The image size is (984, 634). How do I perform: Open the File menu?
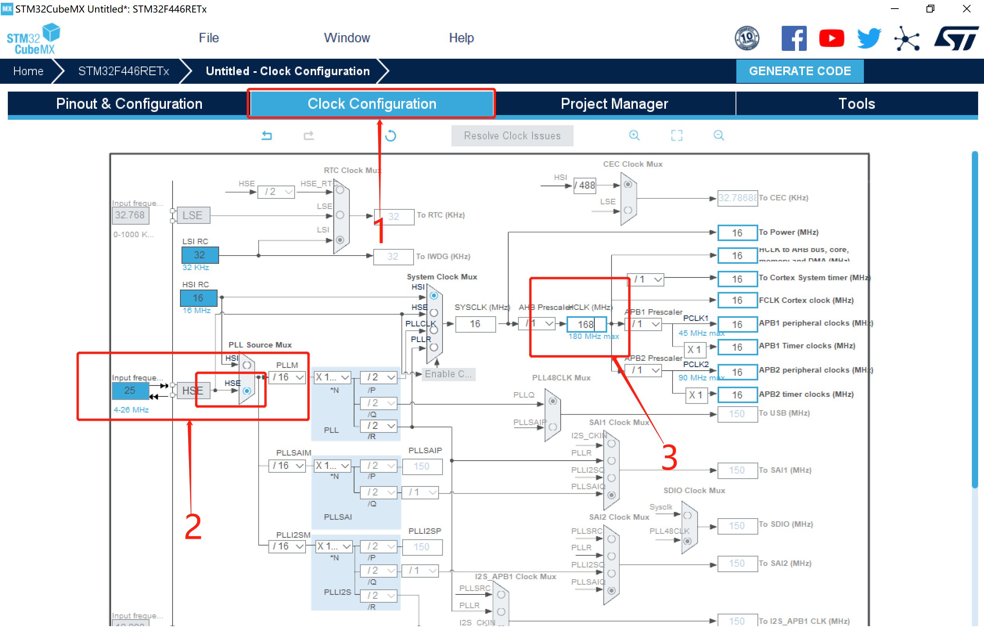tap(209, 38)
